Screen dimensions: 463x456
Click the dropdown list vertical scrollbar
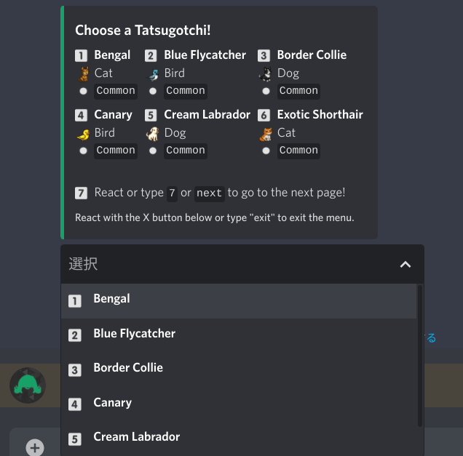[420, 356]
